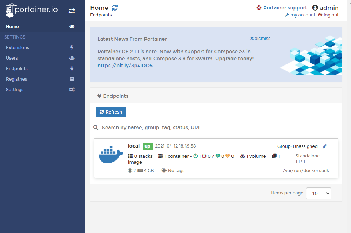This screenshot has height=233, width=351.
Task: Click the Docker whale icon of local endpoint
Action: (x=111, y=155)
